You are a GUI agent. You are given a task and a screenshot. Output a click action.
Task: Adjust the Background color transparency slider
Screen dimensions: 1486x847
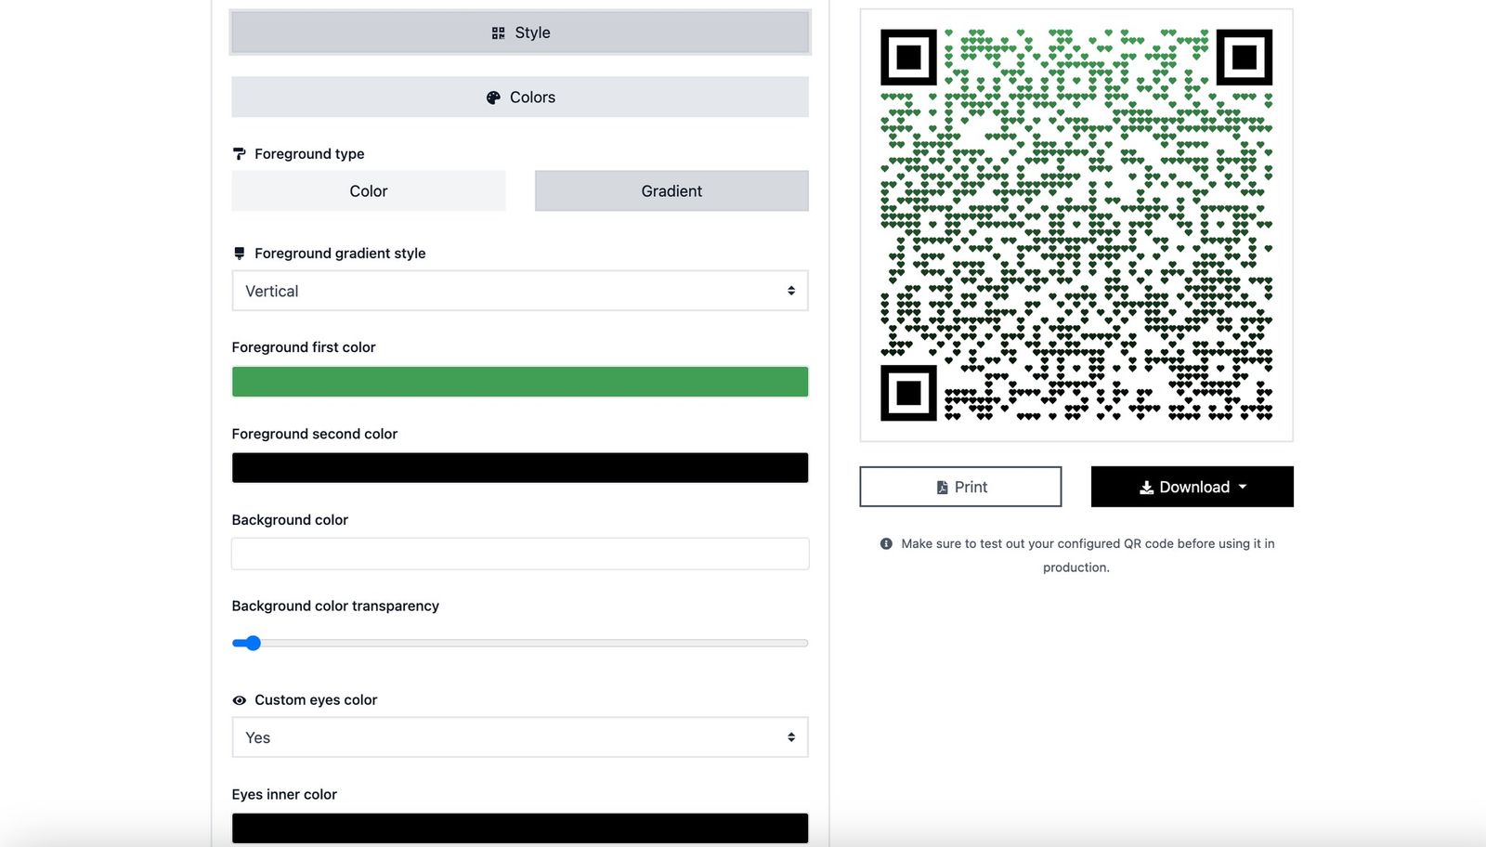(x=252, y=642)
